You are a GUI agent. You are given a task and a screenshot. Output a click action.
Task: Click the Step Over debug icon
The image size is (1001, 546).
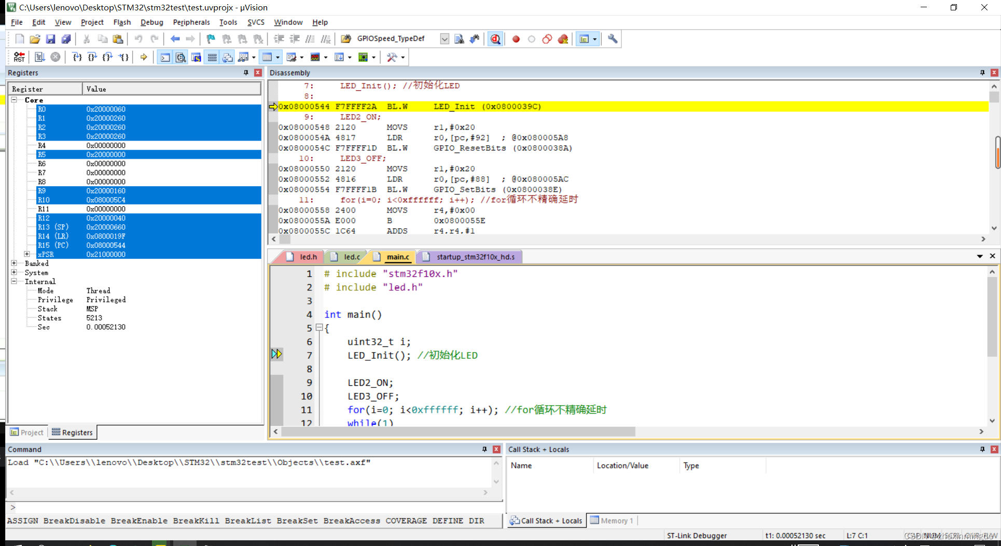(x=92, y=57)
